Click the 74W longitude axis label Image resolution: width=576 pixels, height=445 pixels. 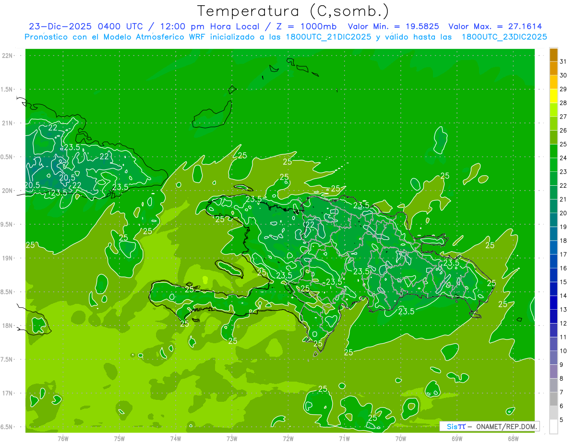[176, 438]
